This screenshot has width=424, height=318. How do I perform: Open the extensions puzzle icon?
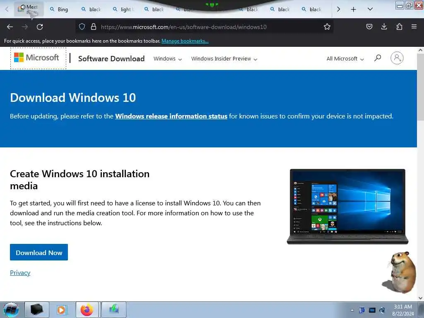click(399, 26)
